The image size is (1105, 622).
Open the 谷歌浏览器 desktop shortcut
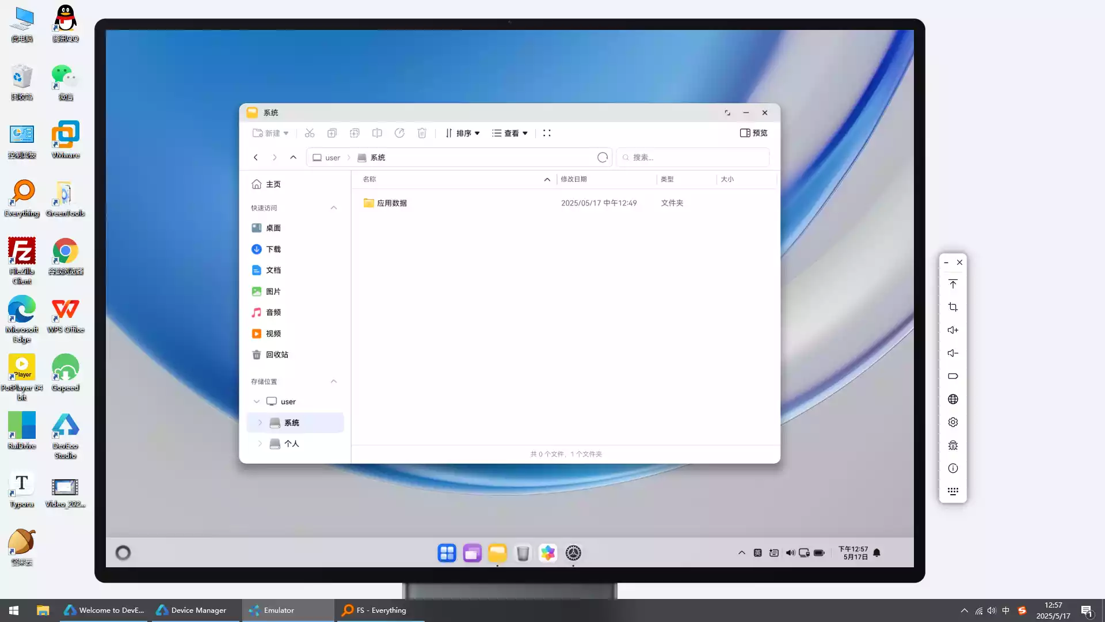66,256
